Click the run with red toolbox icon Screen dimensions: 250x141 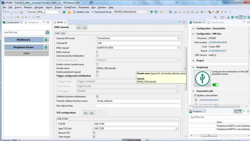pyautogui.click(x=210, y=12)
